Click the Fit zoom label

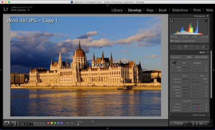93,121
